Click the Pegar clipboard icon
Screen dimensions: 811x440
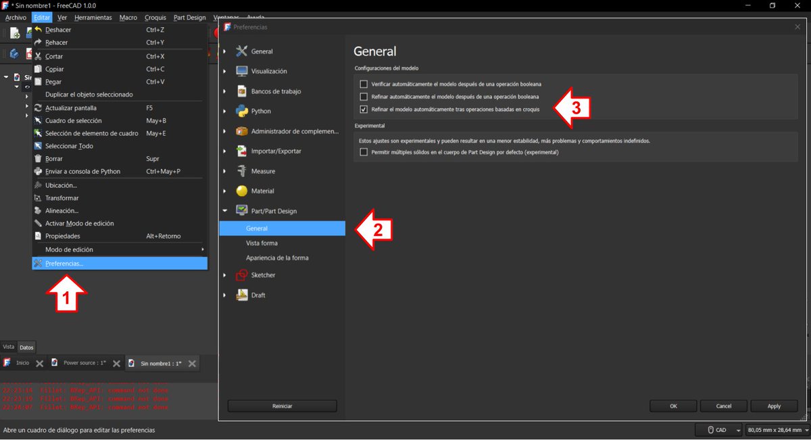pos(39,82)
